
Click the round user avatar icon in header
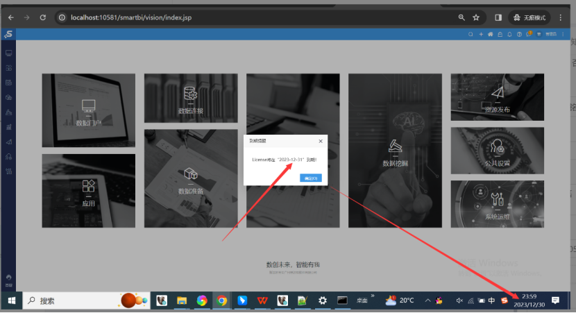tap(539, 34)
